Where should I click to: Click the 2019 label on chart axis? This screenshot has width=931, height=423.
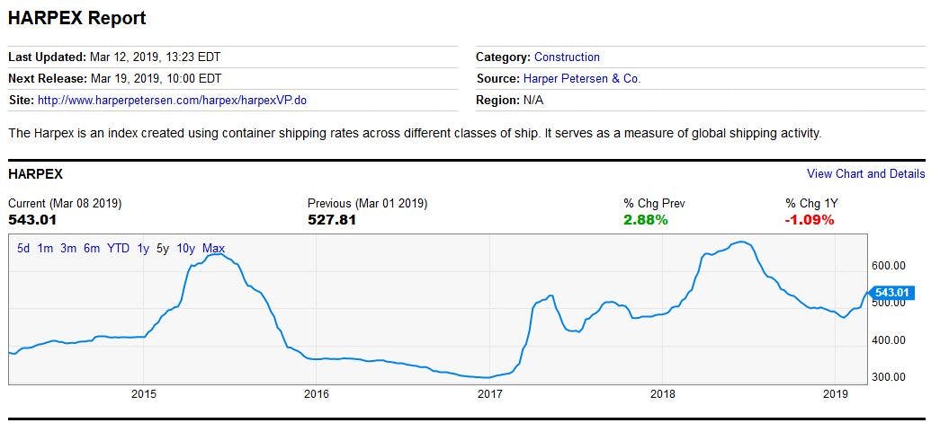[836, 393]
